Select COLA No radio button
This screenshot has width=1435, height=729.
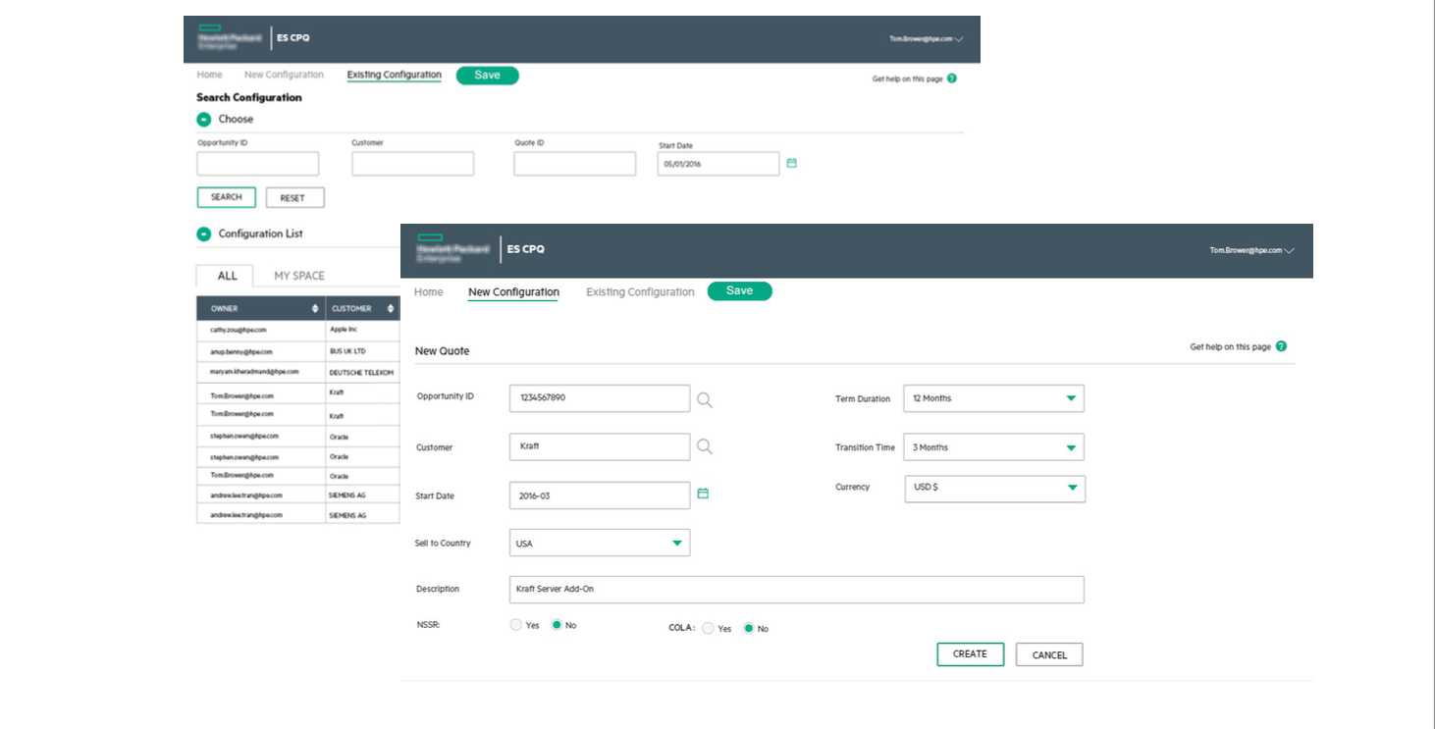[748, 628]
